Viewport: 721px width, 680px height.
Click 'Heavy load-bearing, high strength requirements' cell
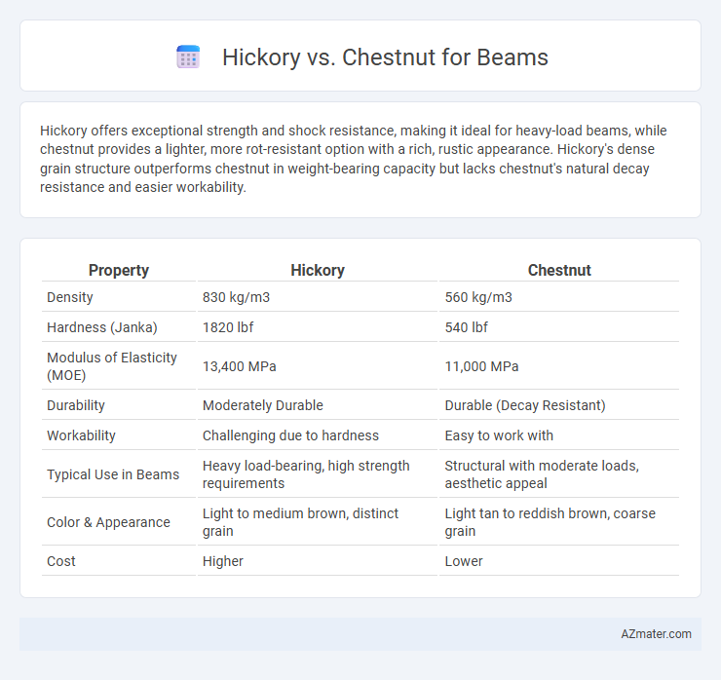[306, 474]
